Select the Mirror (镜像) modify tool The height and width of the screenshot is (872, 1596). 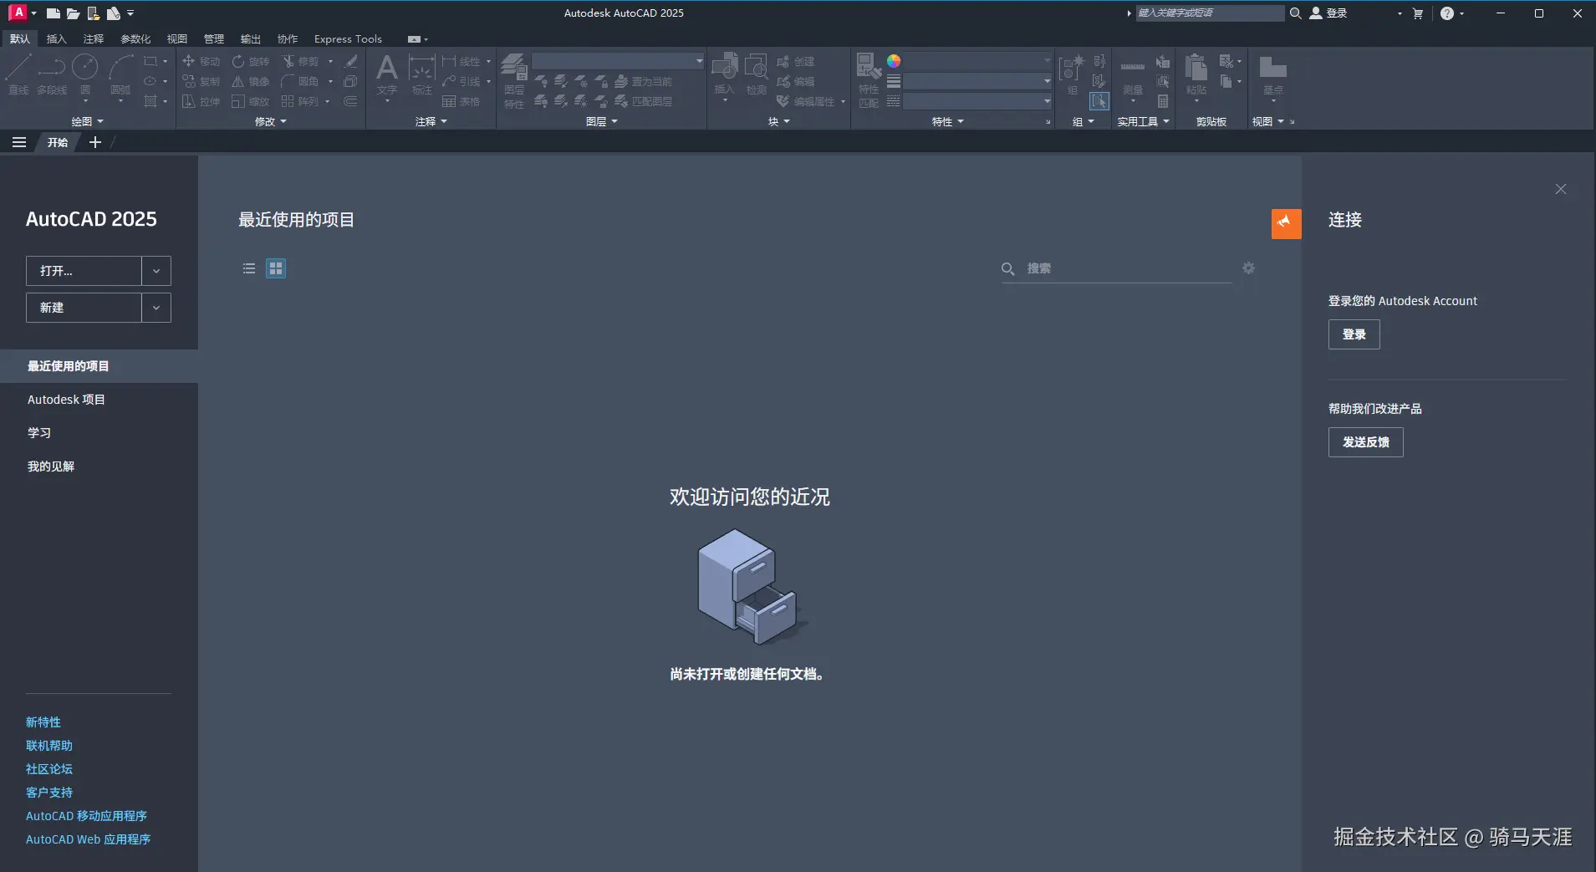click(251, 81)
